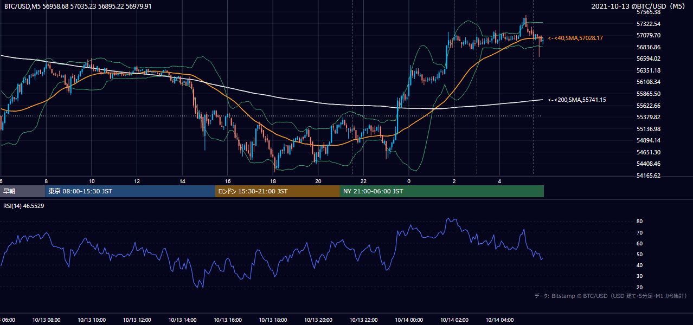Click the bottom time label 10/14 00:00
The height and width of the screenshot is (325, 693).
(408, 320)
